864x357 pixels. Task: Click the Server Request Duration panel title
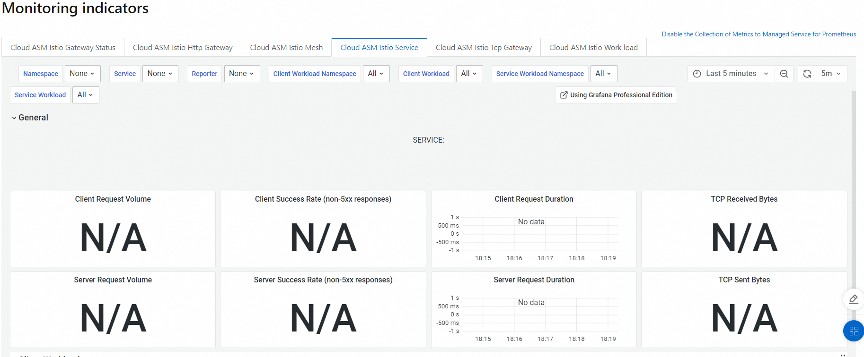(534, 280)
